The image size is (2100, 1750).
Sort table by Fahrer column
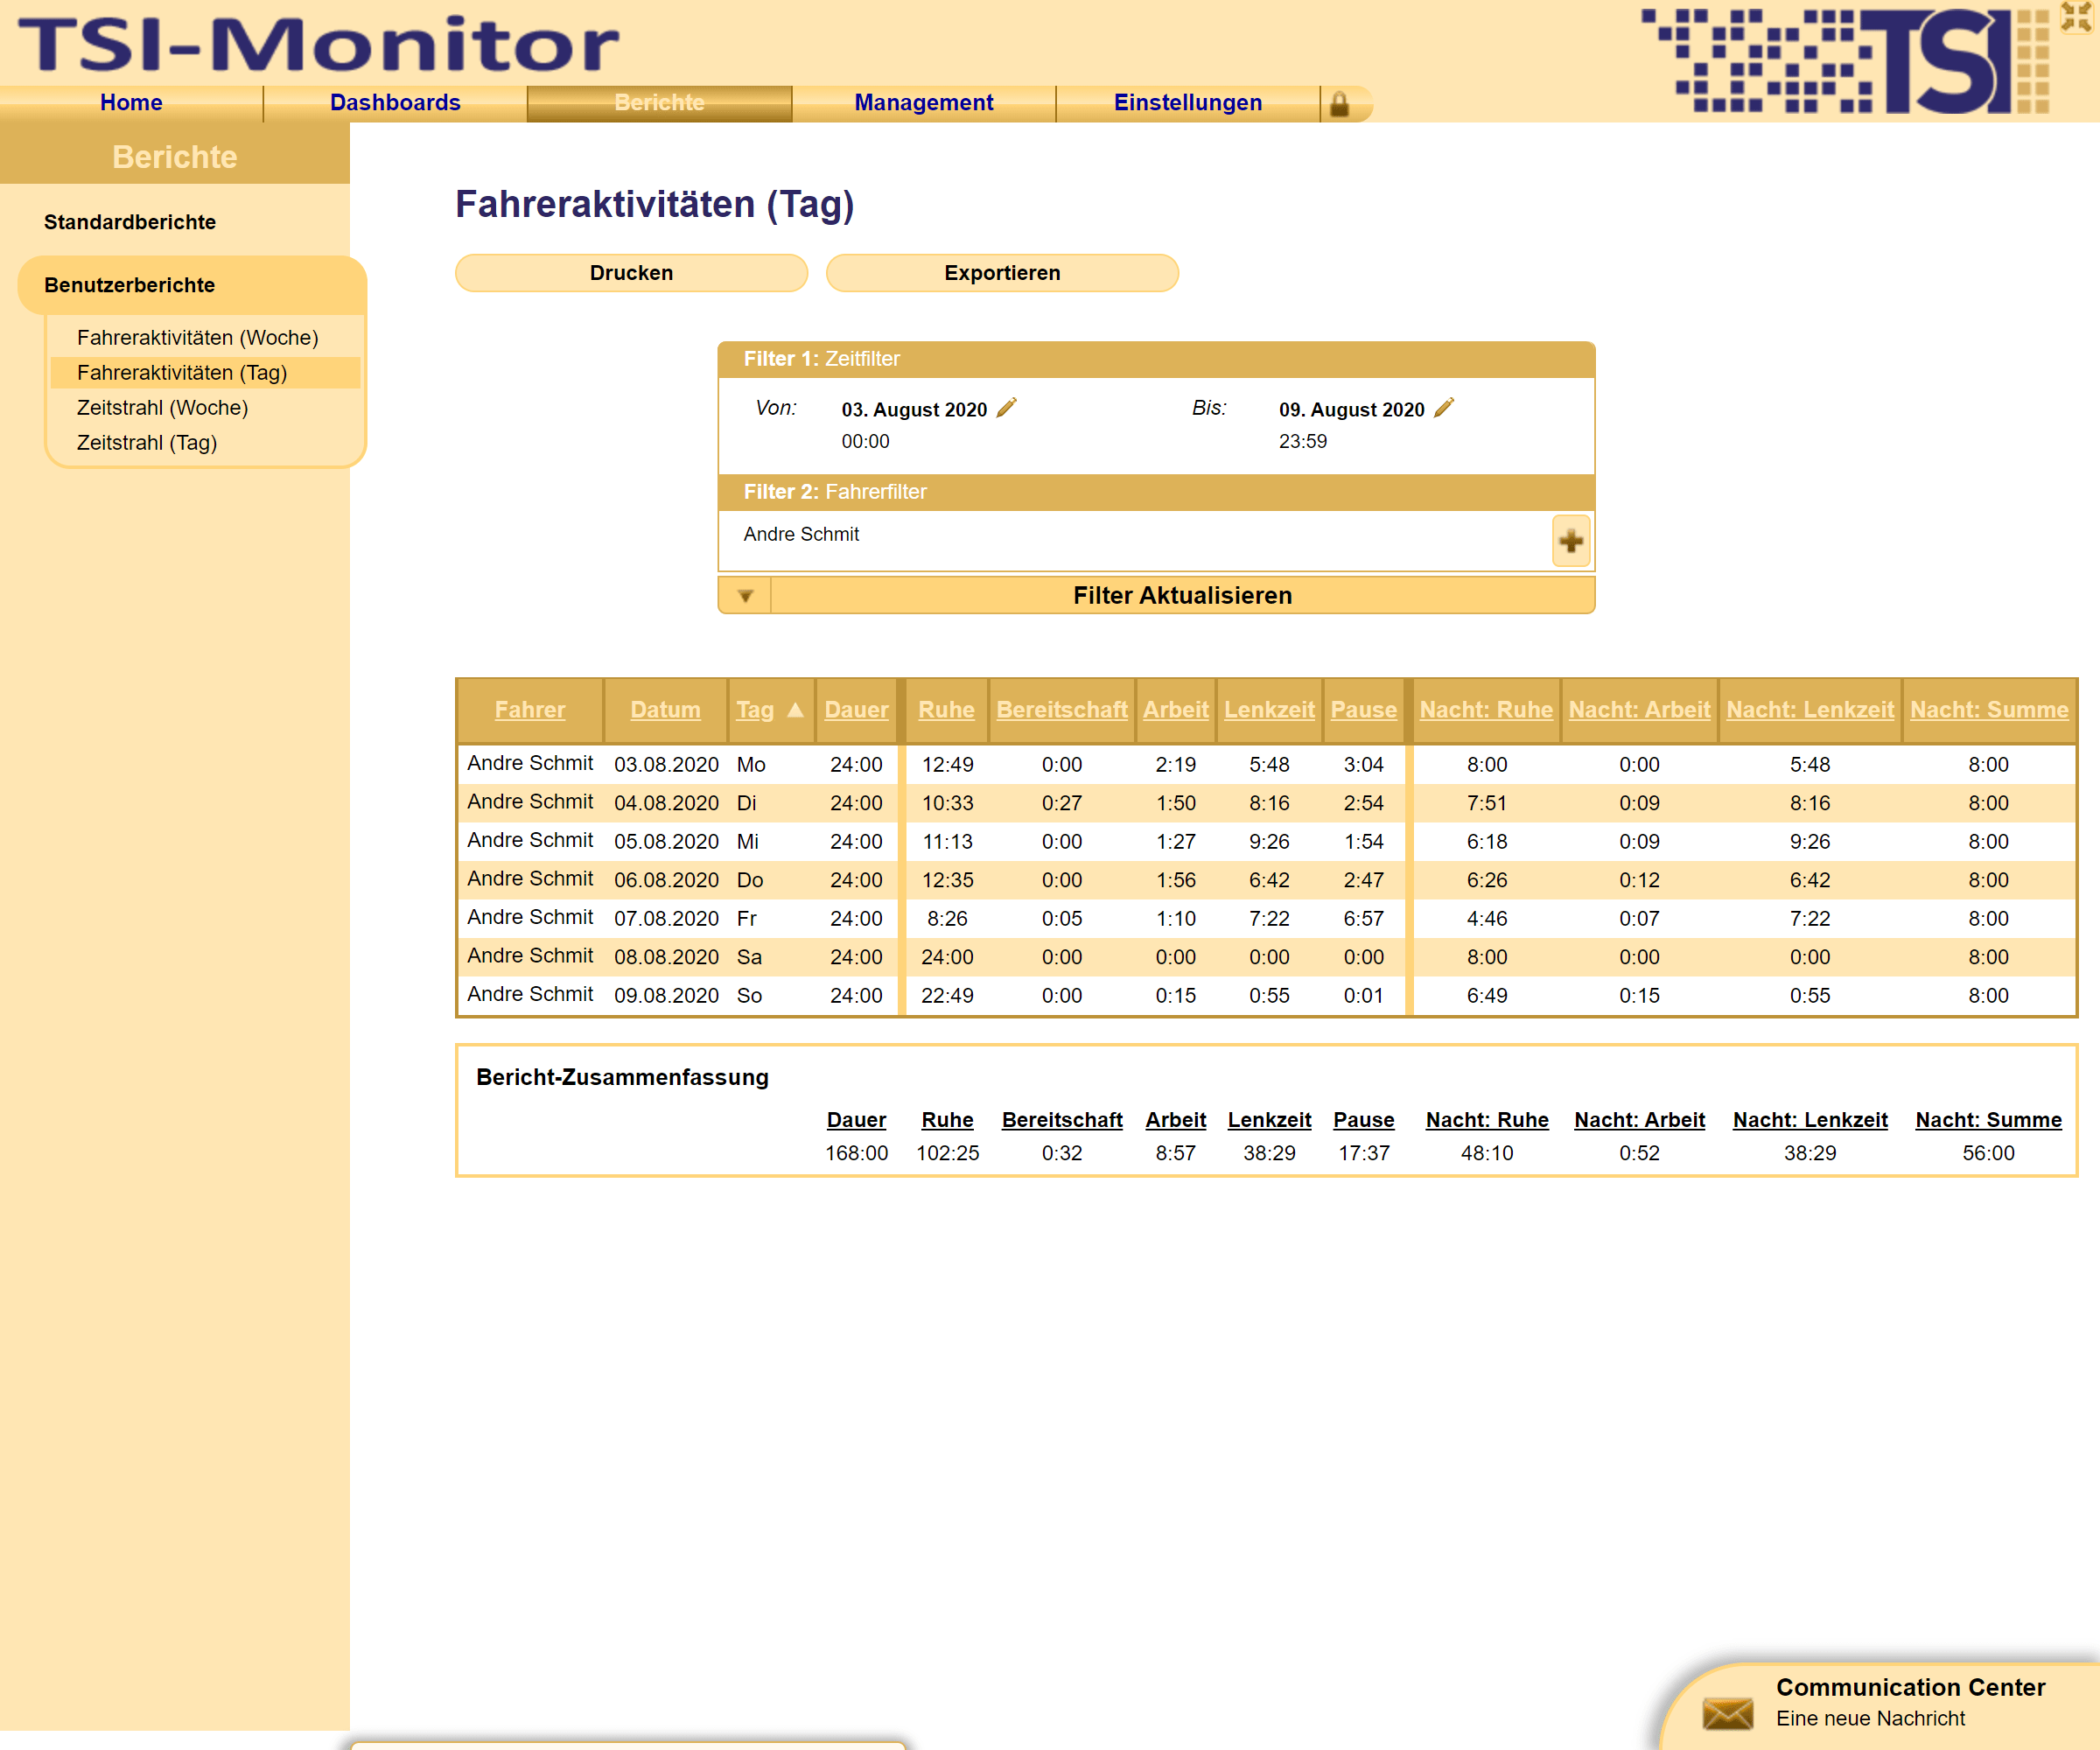tap(530, 709)
